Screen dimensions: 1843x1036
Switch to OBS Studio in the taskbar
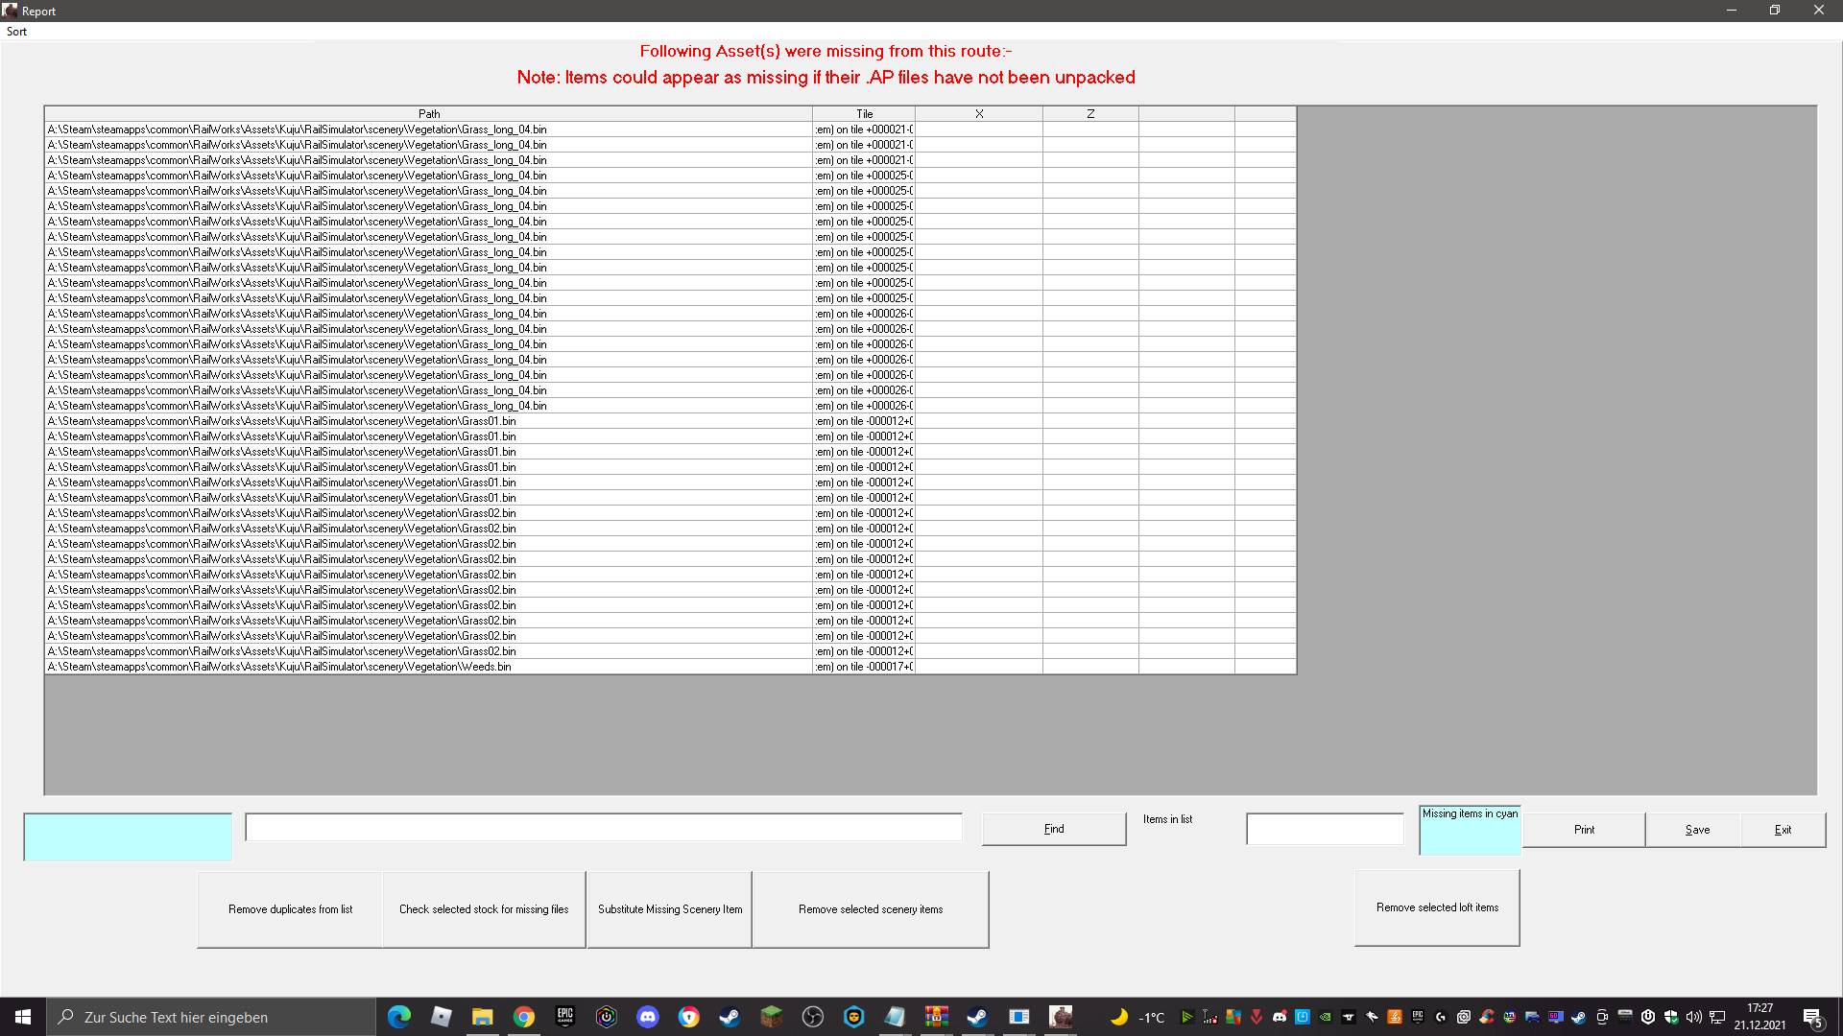click(812, 1017)
